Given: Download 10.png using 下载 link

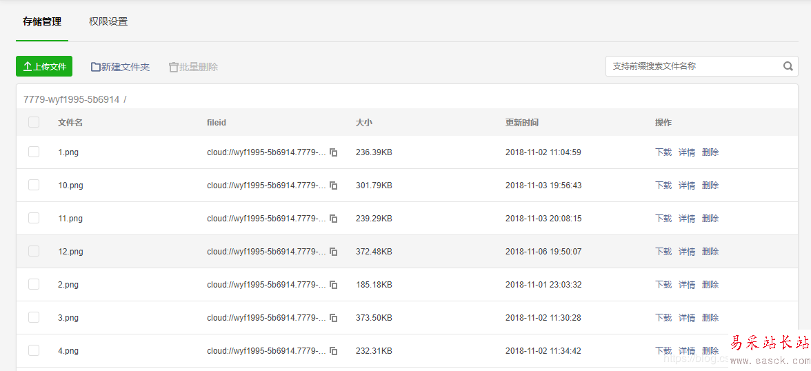Looking at the screenshot, I should point(663,186).
